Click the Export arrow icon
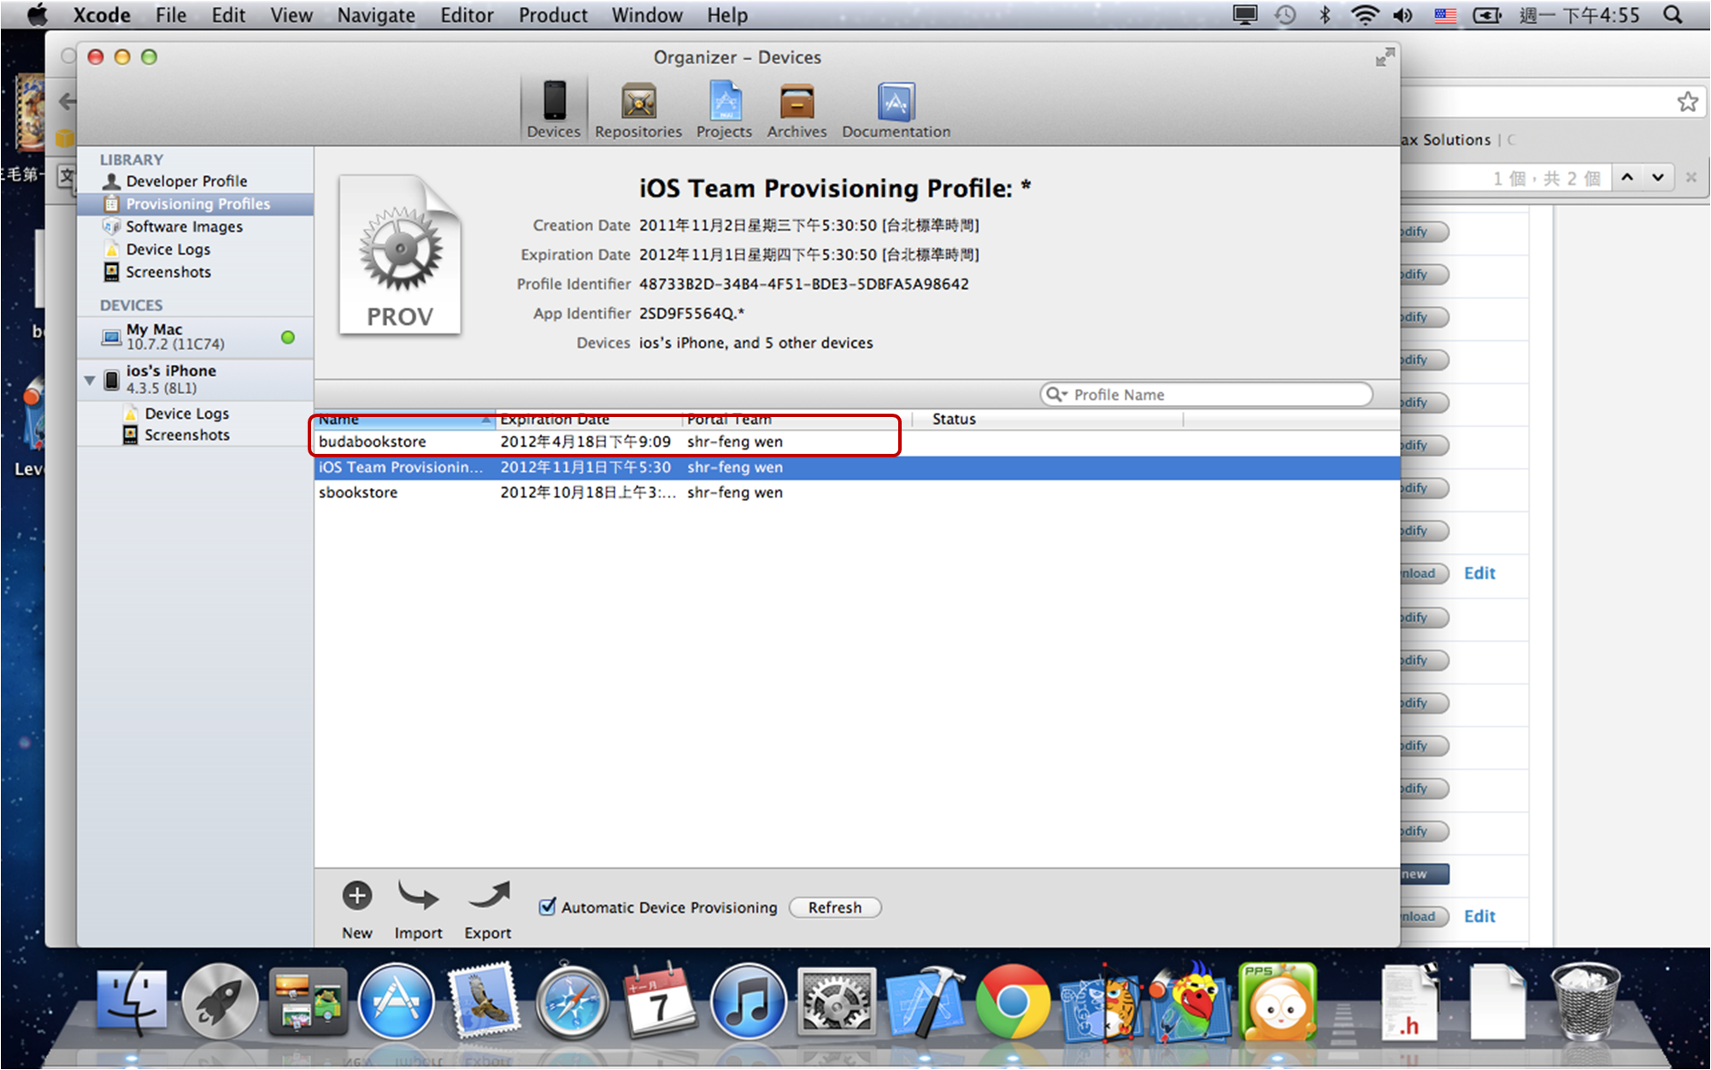This screenshot has width=1711, height=1070. tap(489, 896)
